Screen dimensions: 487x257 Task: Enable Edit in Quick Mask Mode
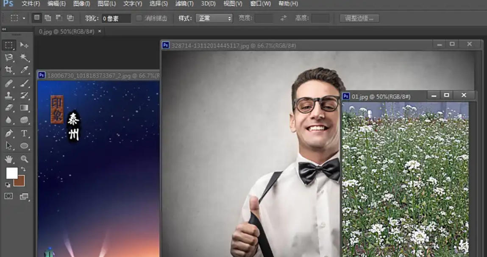[x=8, y=196]
